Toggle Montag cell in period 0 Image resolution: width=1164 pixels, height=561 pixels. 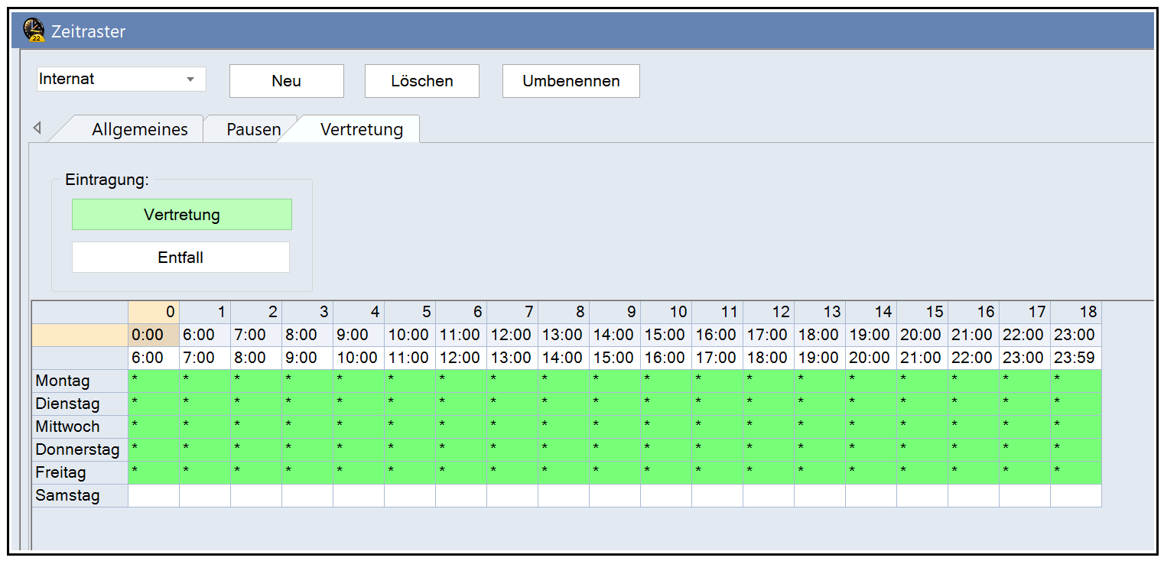154,381
